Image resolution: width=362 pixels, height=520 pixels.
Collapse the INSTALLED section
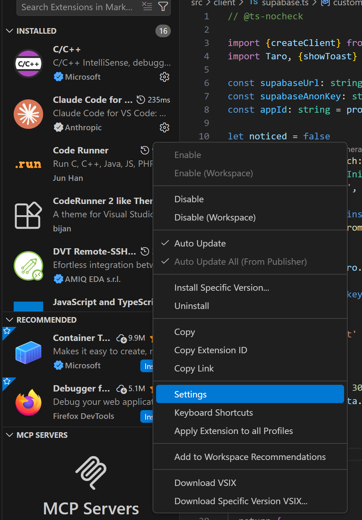pyautogui.click(x=10, y=31)
